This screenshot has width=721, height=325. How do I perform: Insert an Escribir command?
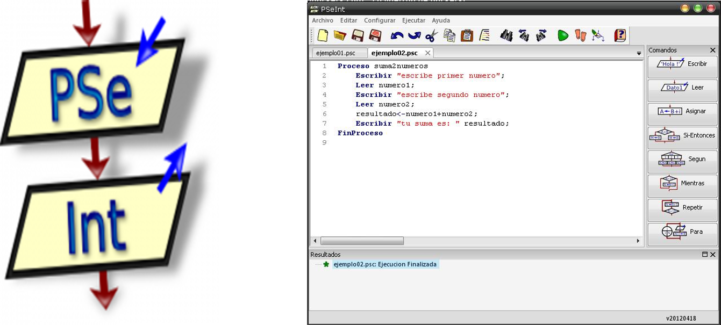[682, 64]
